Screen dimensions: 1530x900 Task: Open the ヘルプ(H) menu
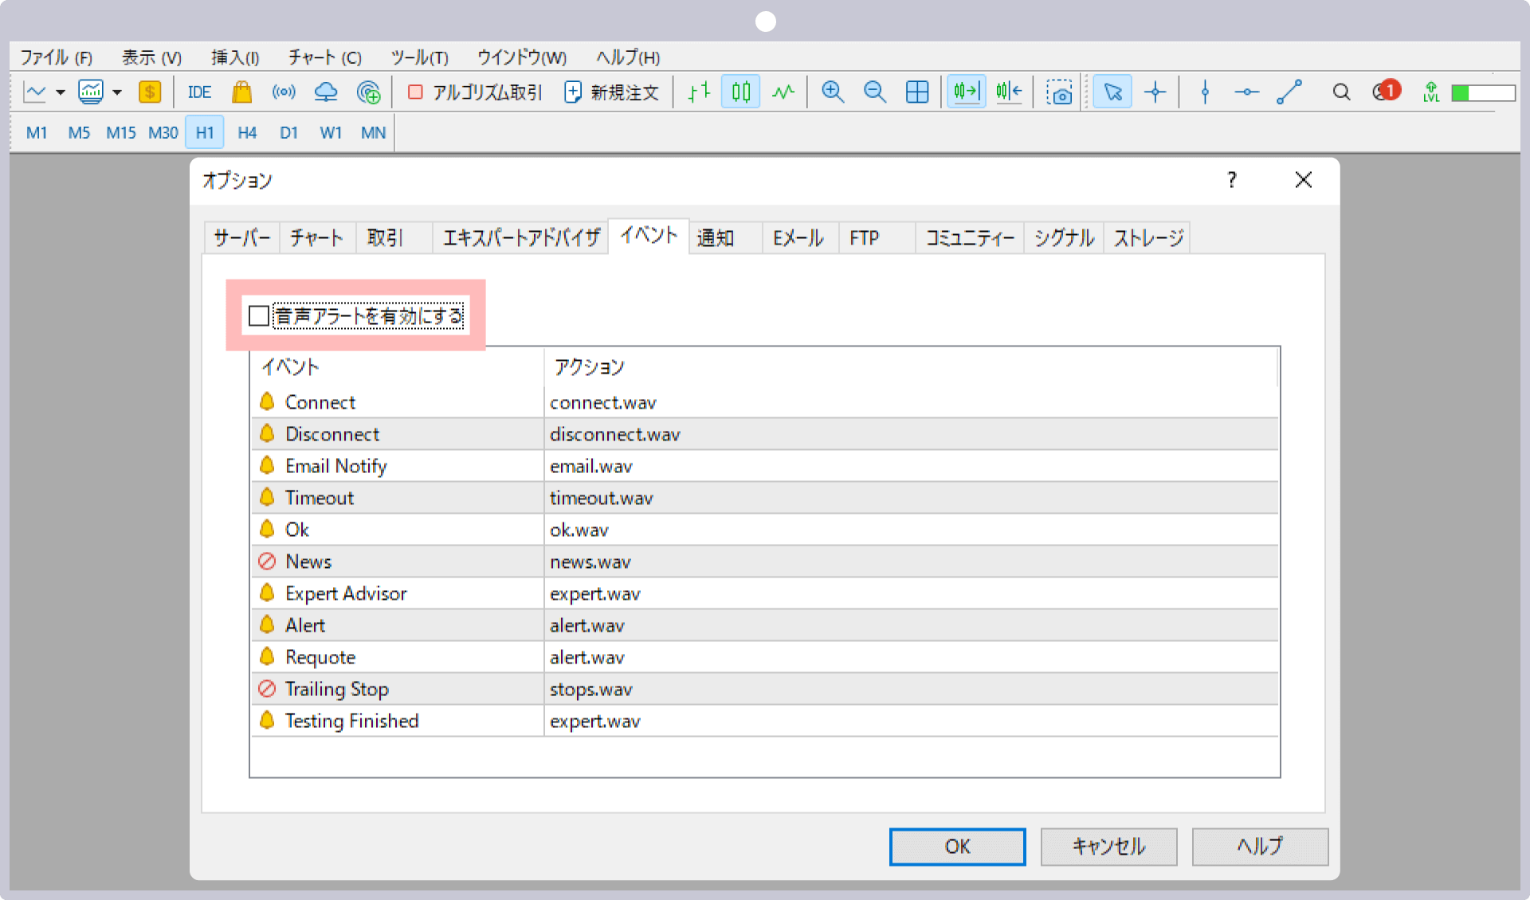pos(628,57)
